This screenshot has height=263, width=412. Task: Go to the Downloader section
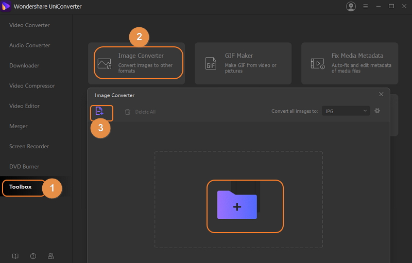click(x=24, y=65)
